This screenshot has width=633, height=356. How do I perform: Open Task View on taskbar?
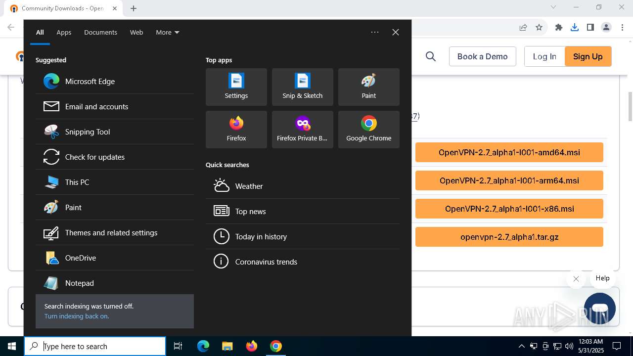178,346
